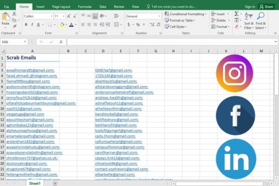
Task: Apply the Font Color red A
Action: click(71, 25)
